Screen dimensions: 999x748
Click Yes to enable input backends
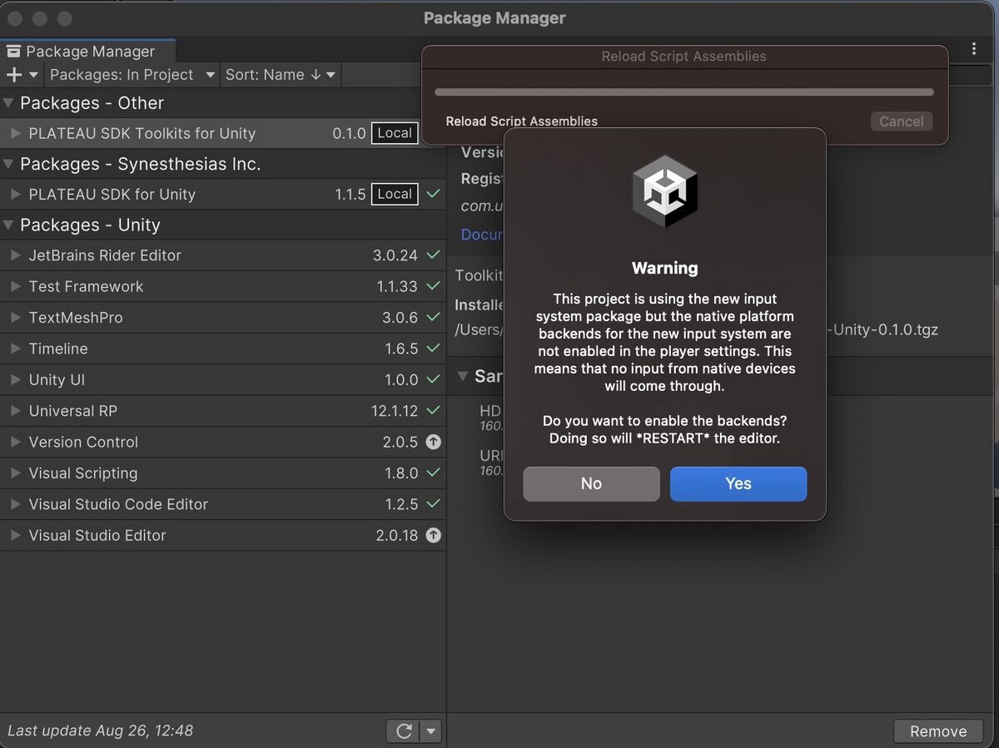click(738, 483)
